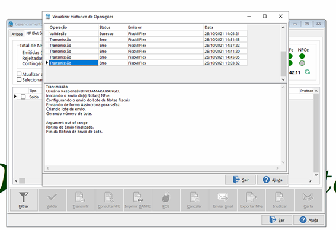Click main grid scroll right arrow
Image resolution: width=336 pixels, height=230 pixels.
point(311,181)
